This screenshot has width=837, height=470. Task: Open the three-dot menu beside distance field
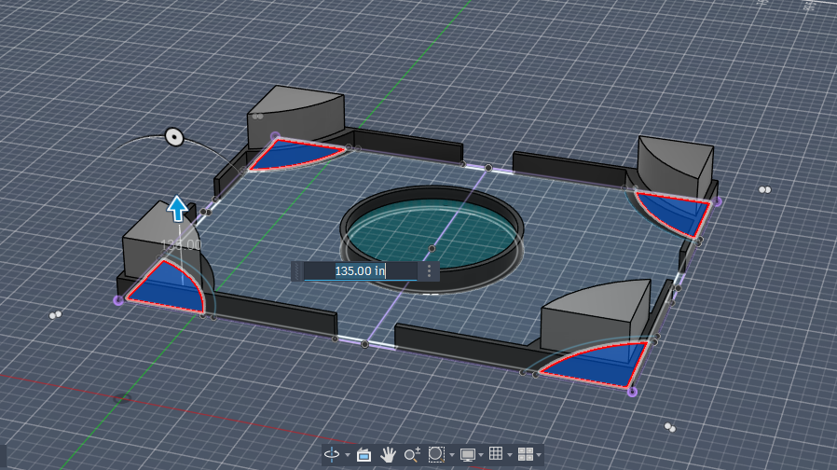tap(429, 270)
